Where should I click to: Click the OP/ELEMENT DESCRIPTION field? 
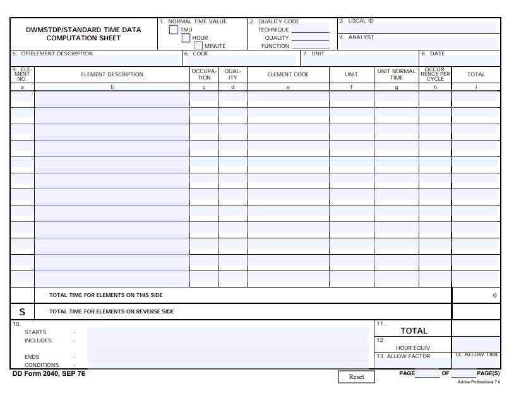(95, 61)
